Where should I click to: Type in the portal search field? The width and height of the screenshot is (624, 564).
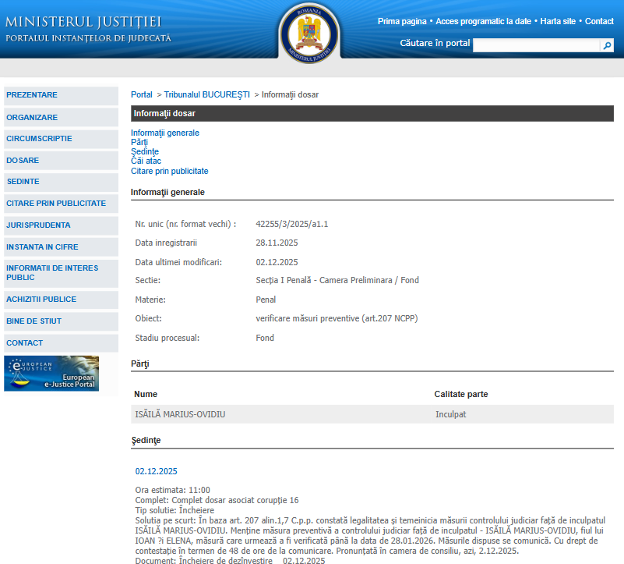[x=535, y=46]
